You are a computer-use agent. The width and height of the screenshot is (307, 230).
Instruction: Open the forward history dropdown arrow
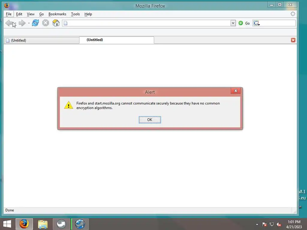pyautogui.click(x=29, y=23)
